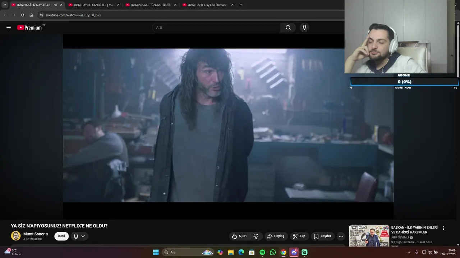Open File Explorer from the taskbar
The width and height of the screenshot is (460, 258).
click(230, 252)
